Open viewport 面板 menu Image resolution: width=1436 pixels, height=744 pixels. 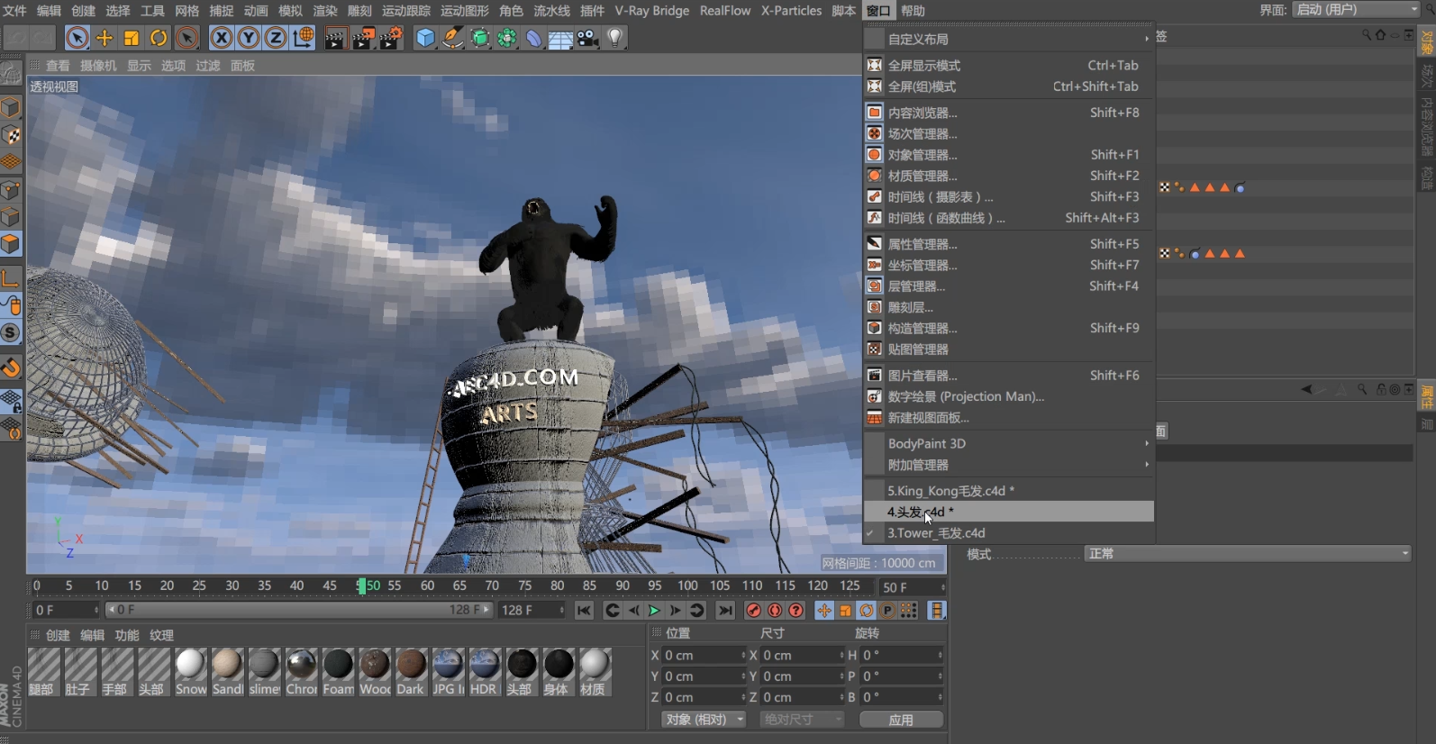242,66
